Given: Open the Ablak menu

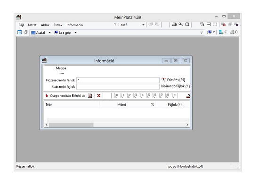Looking at the screenshot, I should coord(45,25).
